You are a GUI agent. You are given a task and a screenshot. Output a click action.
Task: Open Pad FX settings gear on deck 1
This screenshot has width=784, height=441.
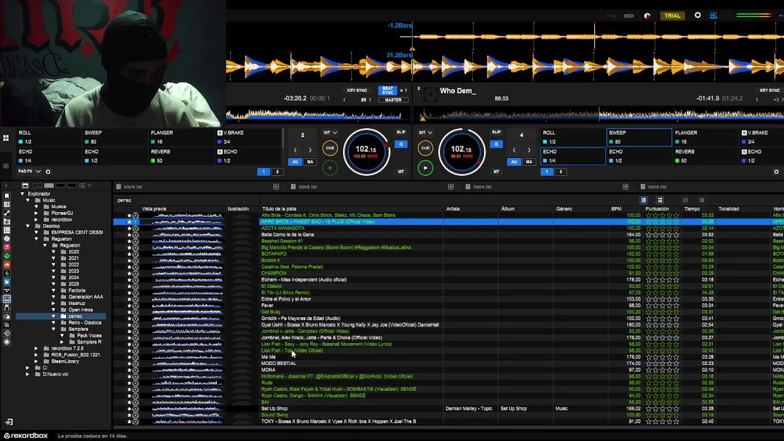coord(48,171)
